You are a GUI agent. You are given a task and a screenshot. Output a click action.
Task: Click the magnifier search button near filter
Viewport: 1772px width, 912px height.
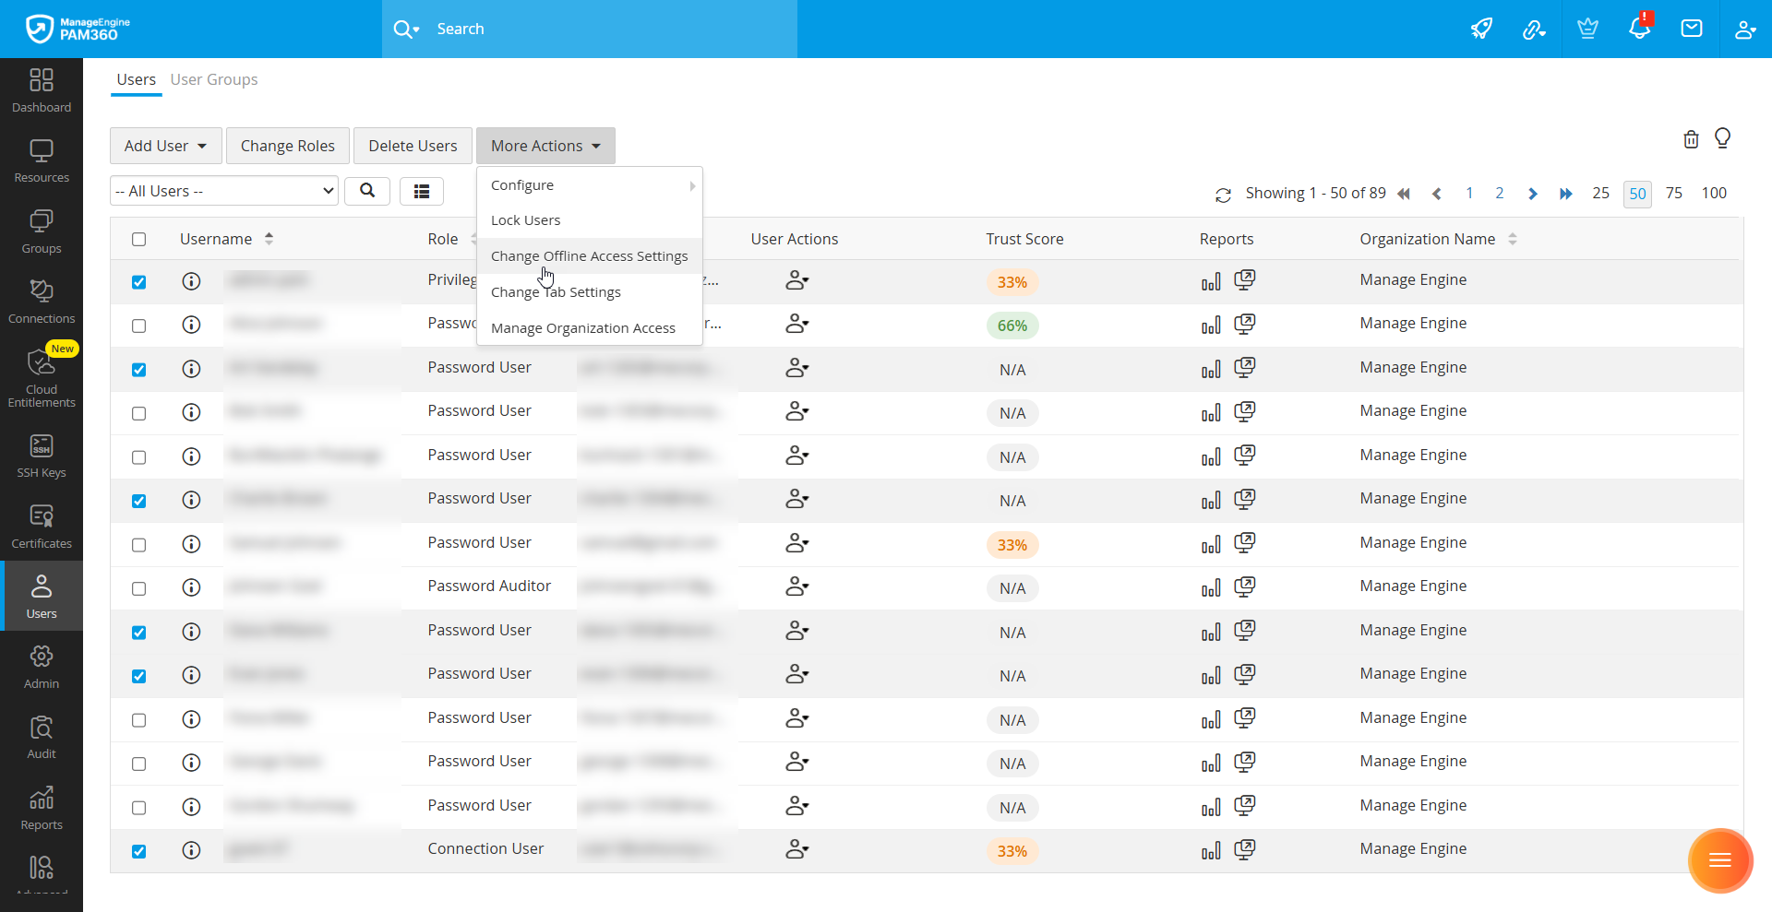[x=367, y=191]
